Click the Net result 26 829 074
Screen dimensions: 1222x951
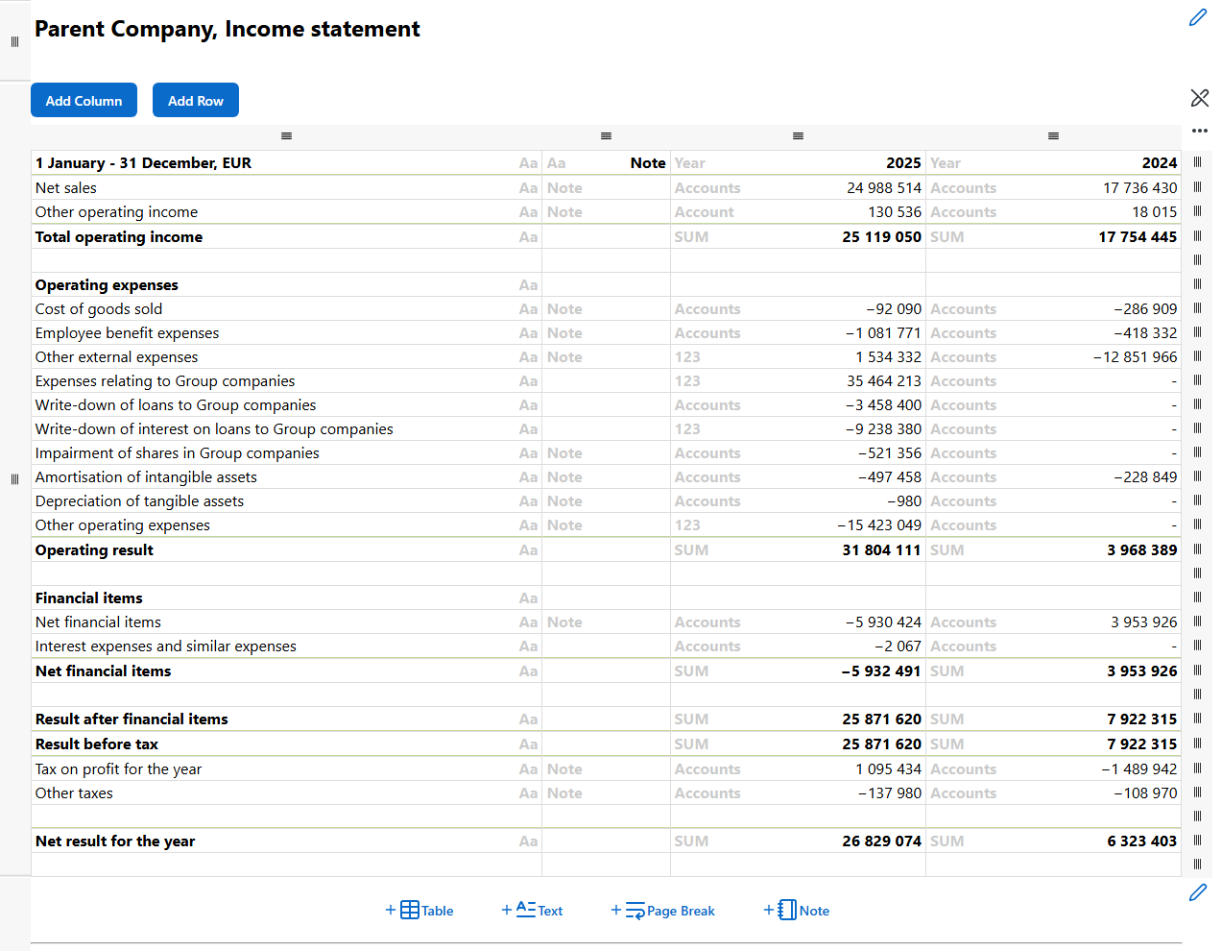pos(881,841)
